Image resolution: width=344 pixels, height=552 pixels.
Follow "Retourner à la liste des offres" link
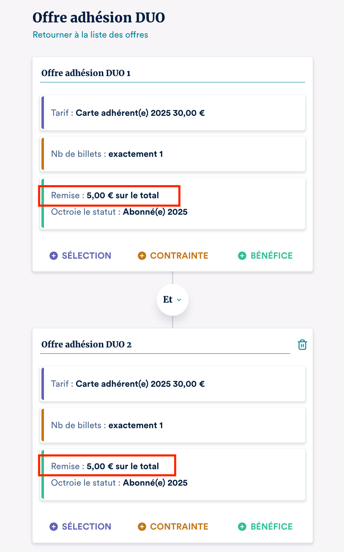tap(90, 35)
